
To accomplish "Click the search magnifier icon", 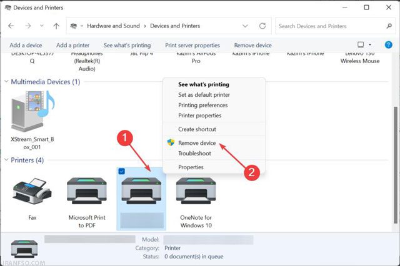I will click(389, 26).
